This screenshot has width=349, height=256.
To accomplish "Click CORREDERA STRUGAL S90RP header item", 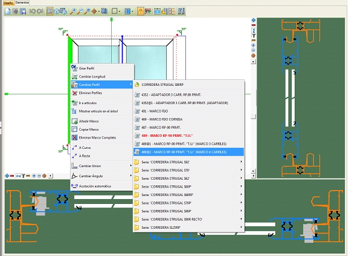I will tap(189, 85).
